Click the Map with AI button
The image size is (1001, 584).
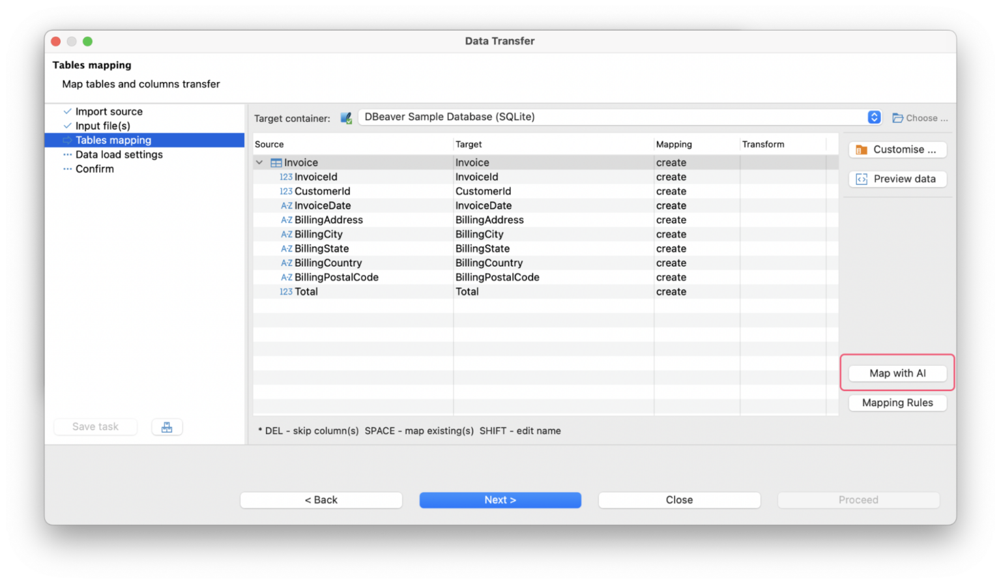(897, 373)
